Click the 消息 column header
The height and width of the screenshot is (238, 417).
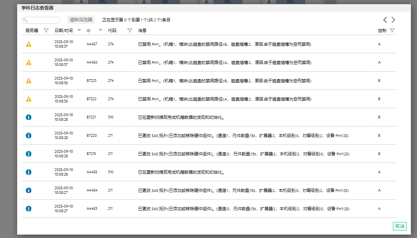pos(142,30)
